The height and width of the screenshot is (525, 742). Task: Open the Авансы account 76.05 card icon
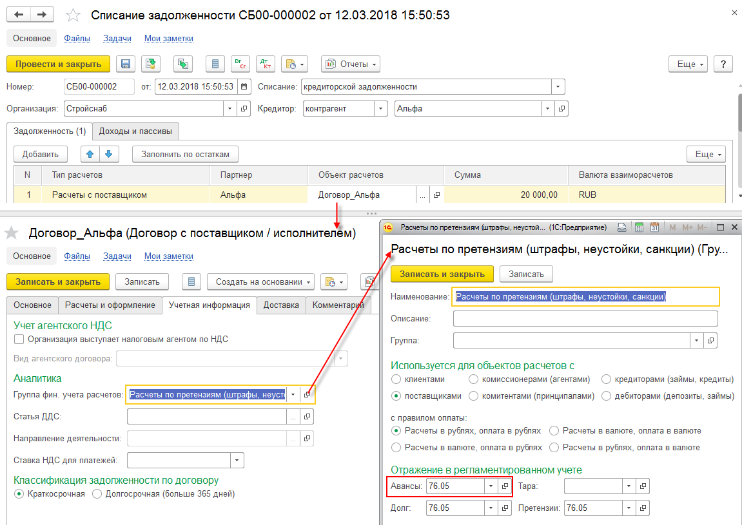click(x=505, y=486)
